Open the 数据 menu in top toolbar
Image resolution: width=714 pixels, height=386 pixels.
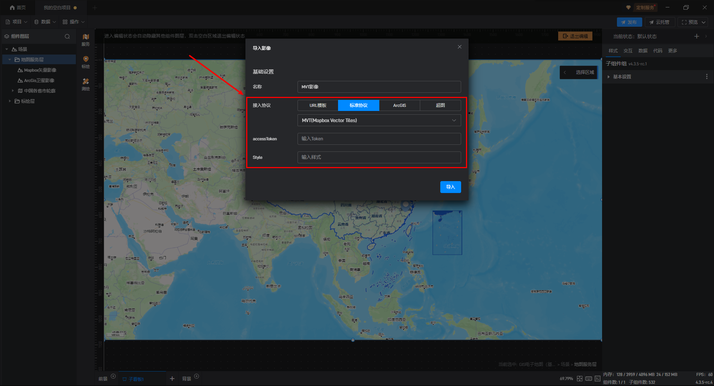tap(45, 22)
